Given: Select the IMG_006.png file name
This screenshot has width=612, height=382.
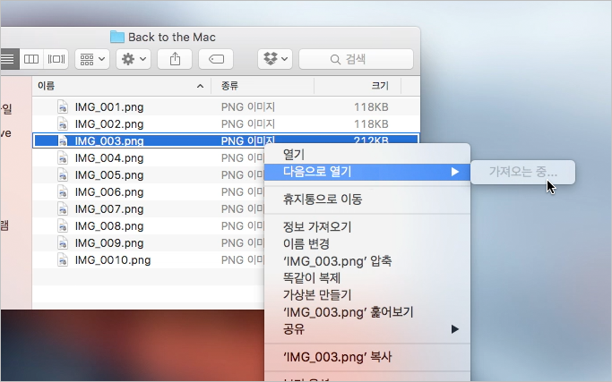Looking at the screenshot, I should coord(109,192).
